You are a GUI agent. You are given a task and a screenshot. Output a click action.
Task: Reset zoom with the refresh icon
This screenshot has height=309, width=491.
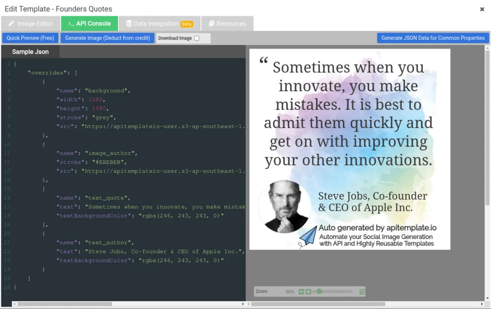pos(362,292)
